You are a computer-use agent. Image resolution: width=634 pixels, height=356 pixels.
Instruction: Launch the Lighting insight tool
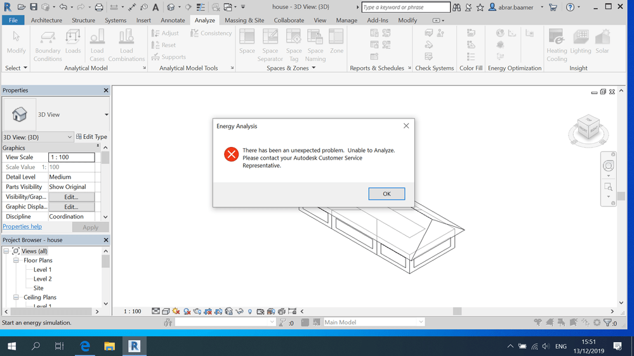pos(581,42)
